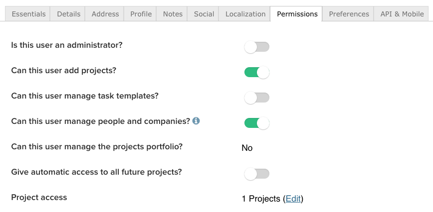Toggle automatic access to future projects
Image resolution: width=433 pixels, height=212 pixels.
click(x=256, y=174)
